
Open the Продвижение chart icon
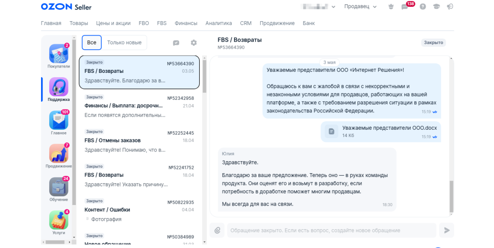[x=58, y=153]
